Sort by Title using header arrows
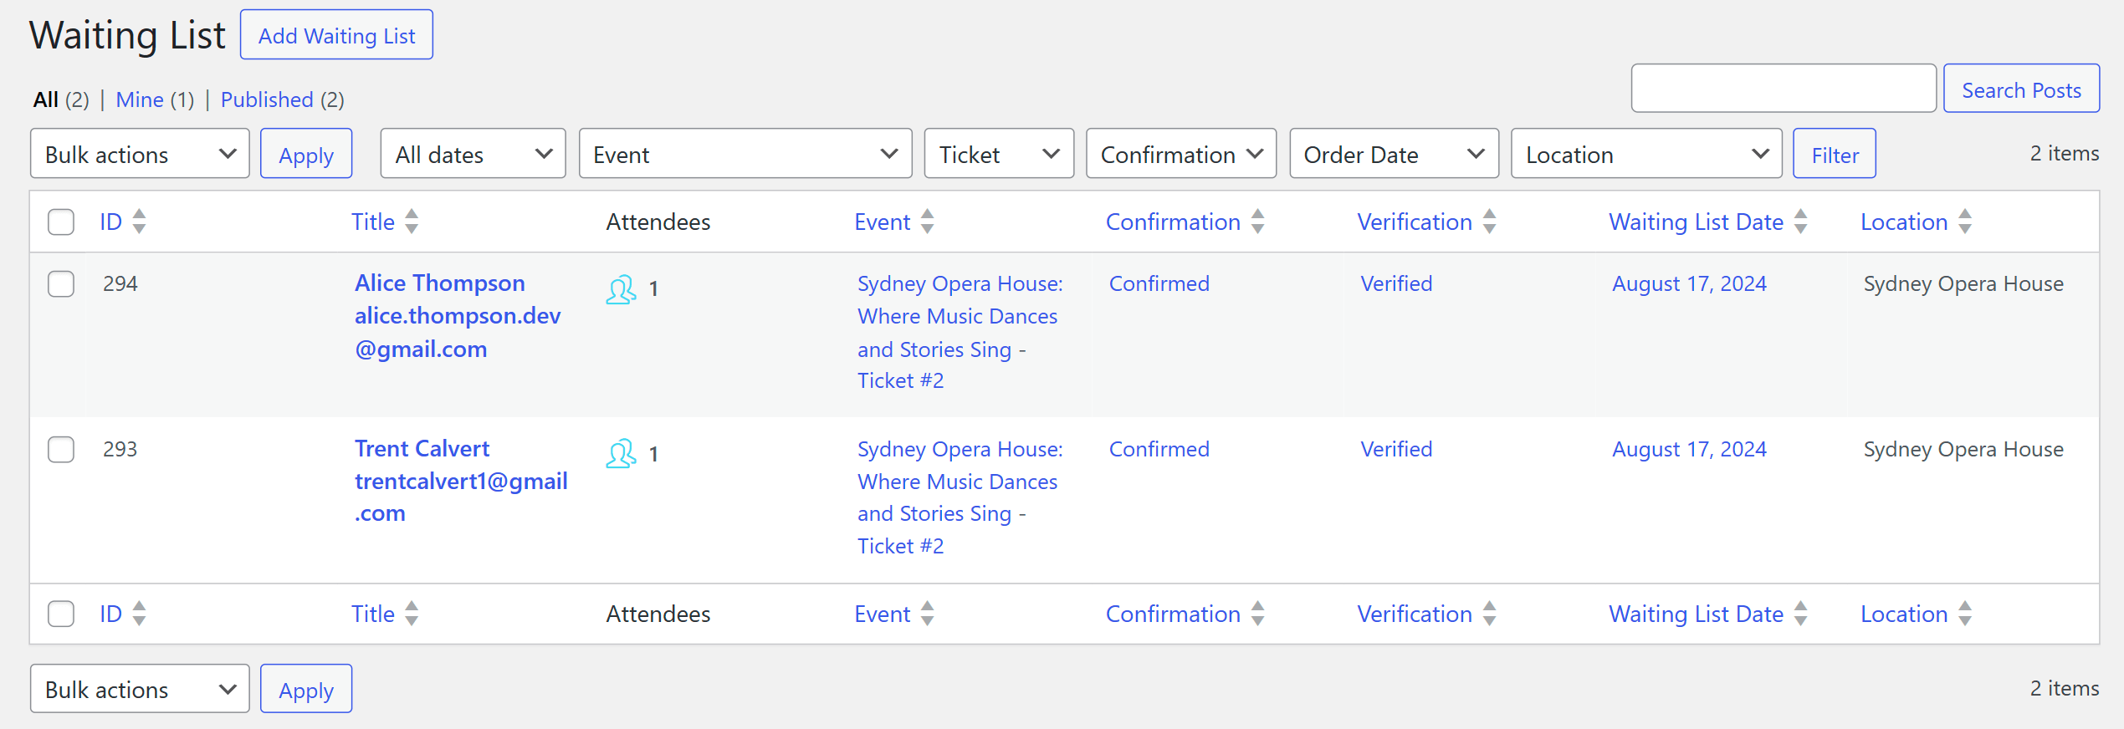The image size is (2124, 729). [411, 222]
